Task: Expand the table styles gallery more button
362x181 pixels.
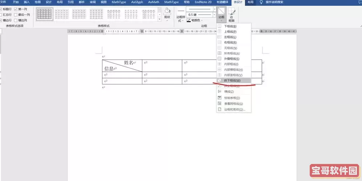Action: 159,20
